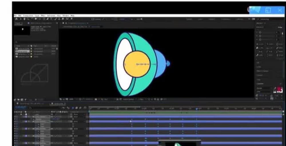Click the window icon in blue overlay bar

[268, 10]
